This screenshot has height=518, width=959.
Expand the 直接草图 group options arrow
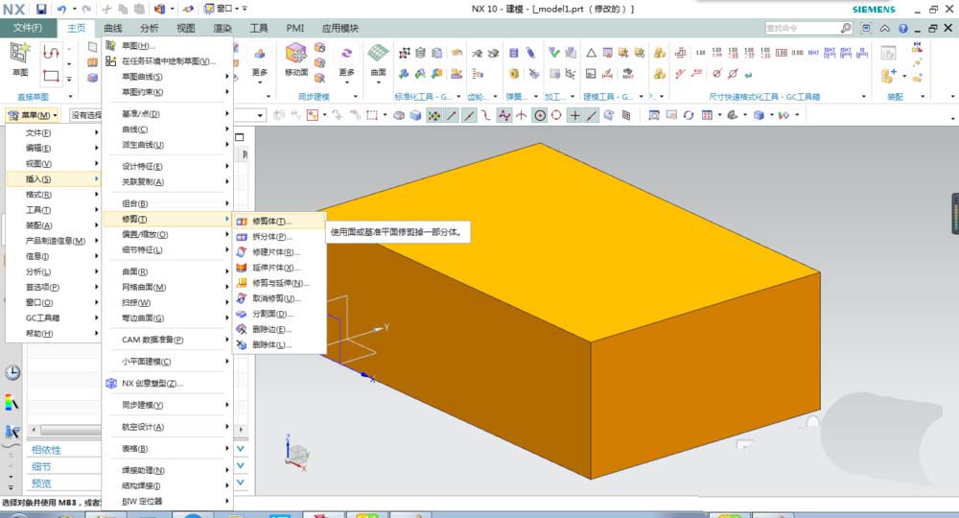[70, 97]
